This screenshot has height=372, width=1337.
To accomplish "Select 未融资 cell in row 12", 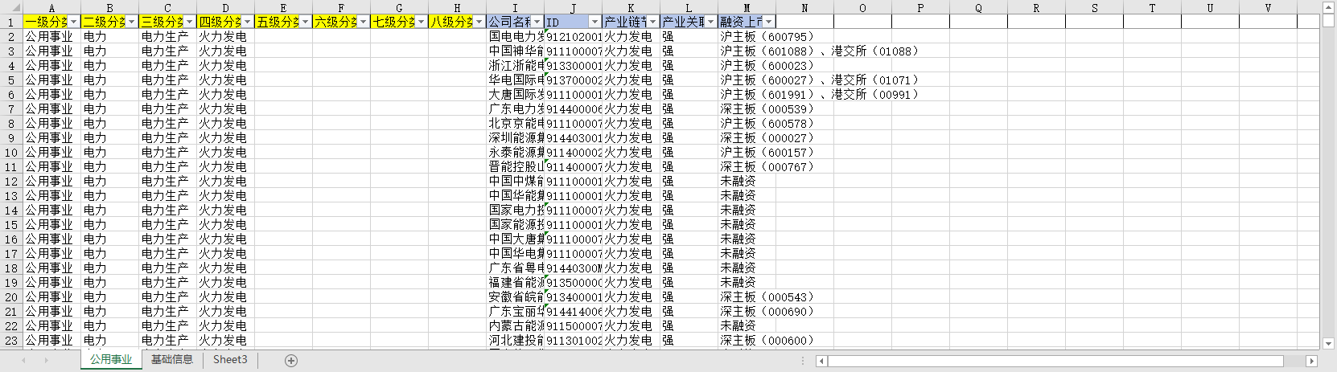I will pyautogui.click(x=747, y=181).
